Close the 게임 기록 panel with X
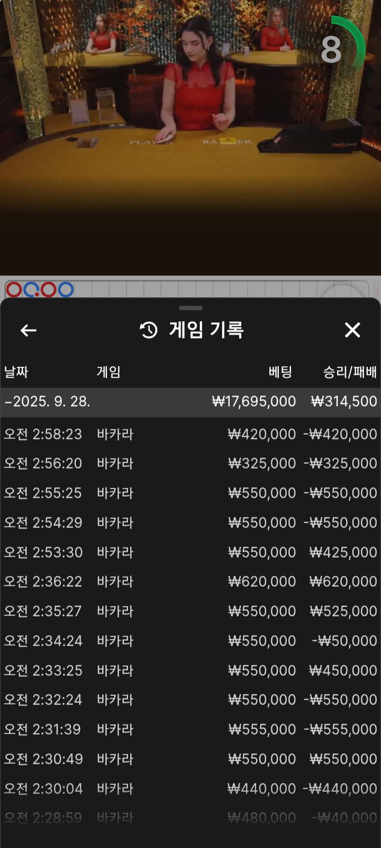The width and height of the screenshot is (381, 848). click(352, 330)
